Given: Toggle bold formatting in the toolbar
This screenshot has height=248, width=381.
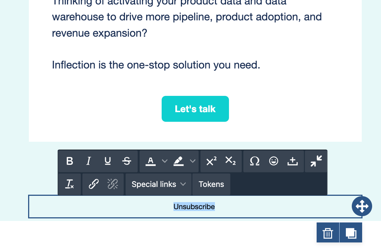Looking at the screenshot, I should coord(70,161).
